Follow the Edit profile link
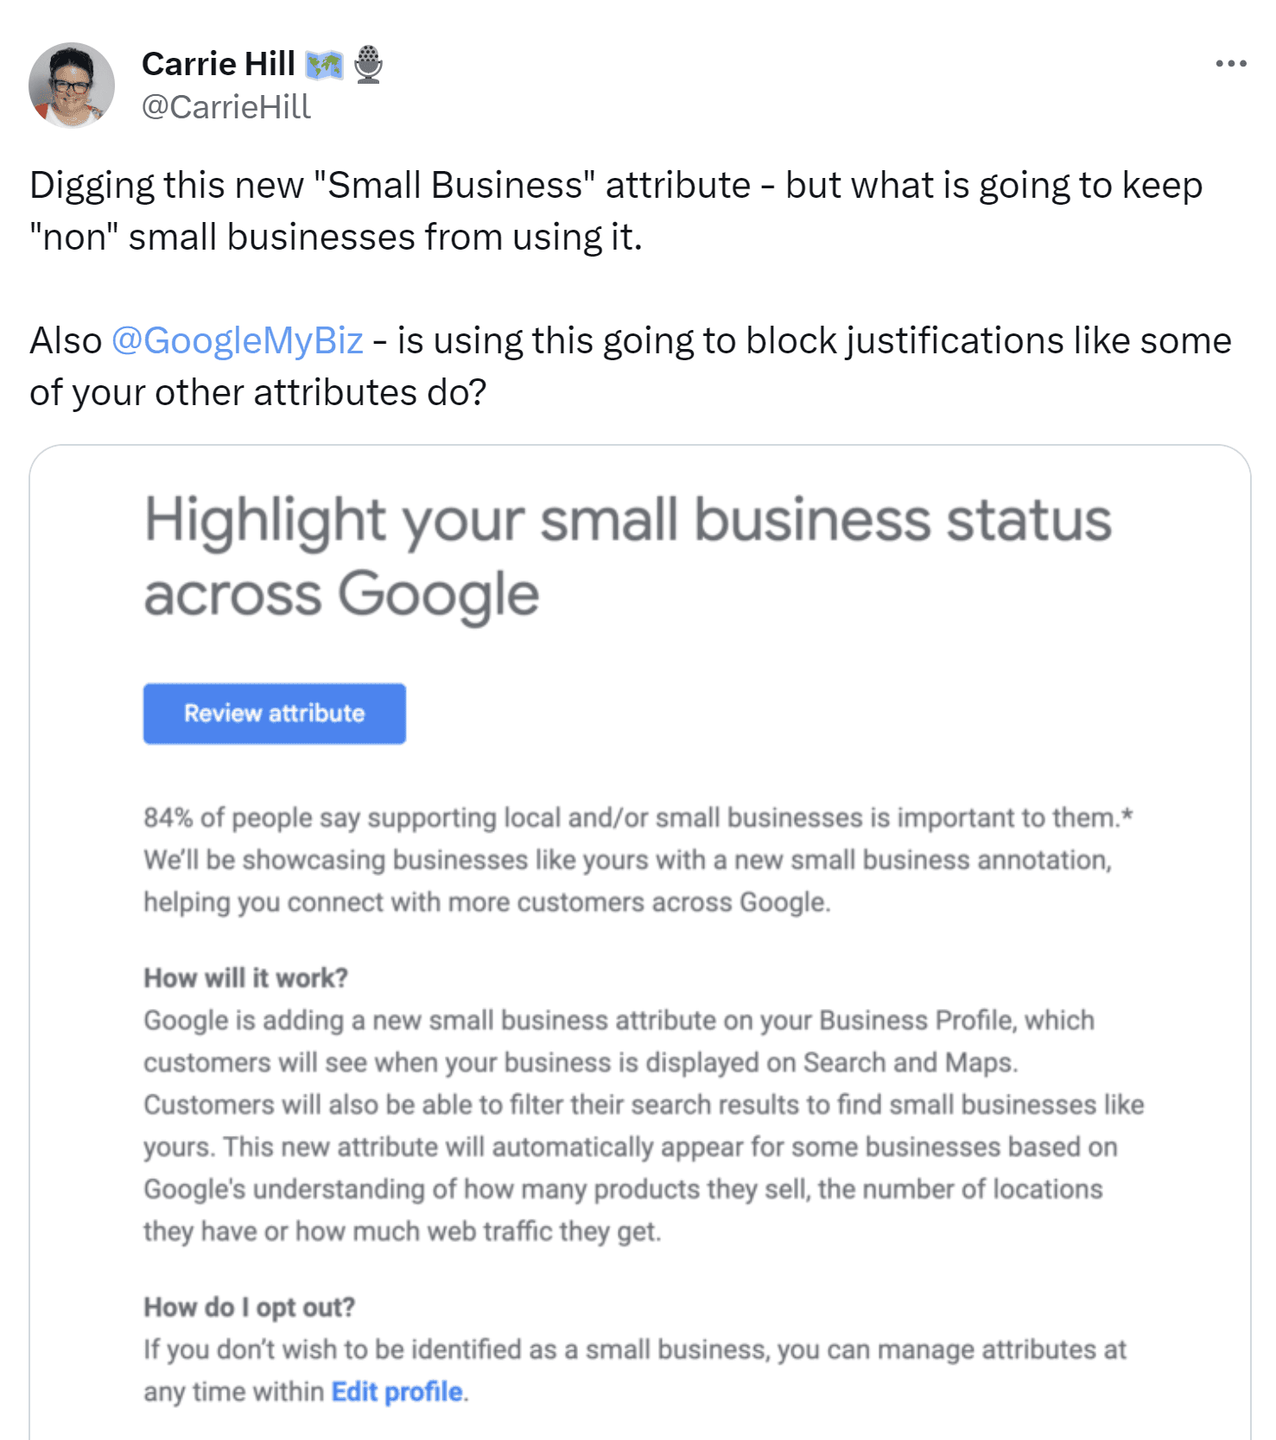The image size is (1276, 1440). (x=397, y=1392)
